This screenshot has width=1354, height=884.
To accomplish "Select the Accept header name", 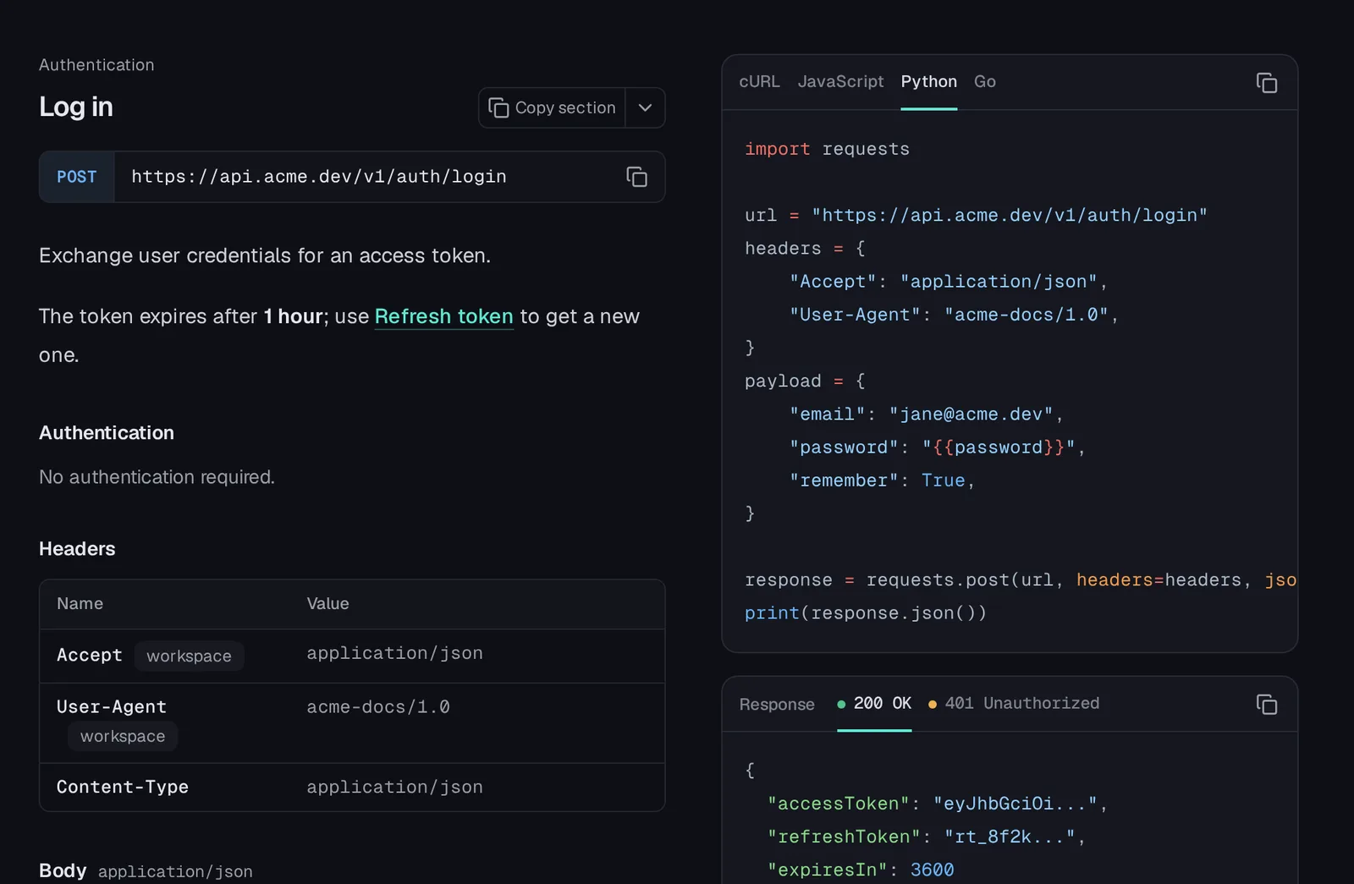I will 89,656.
